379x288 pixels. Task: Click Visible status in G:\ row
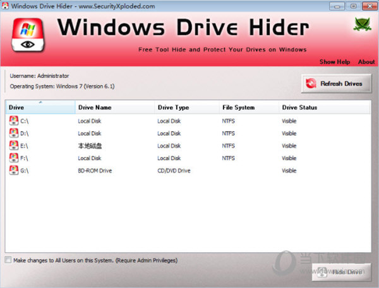click(289, 171)
